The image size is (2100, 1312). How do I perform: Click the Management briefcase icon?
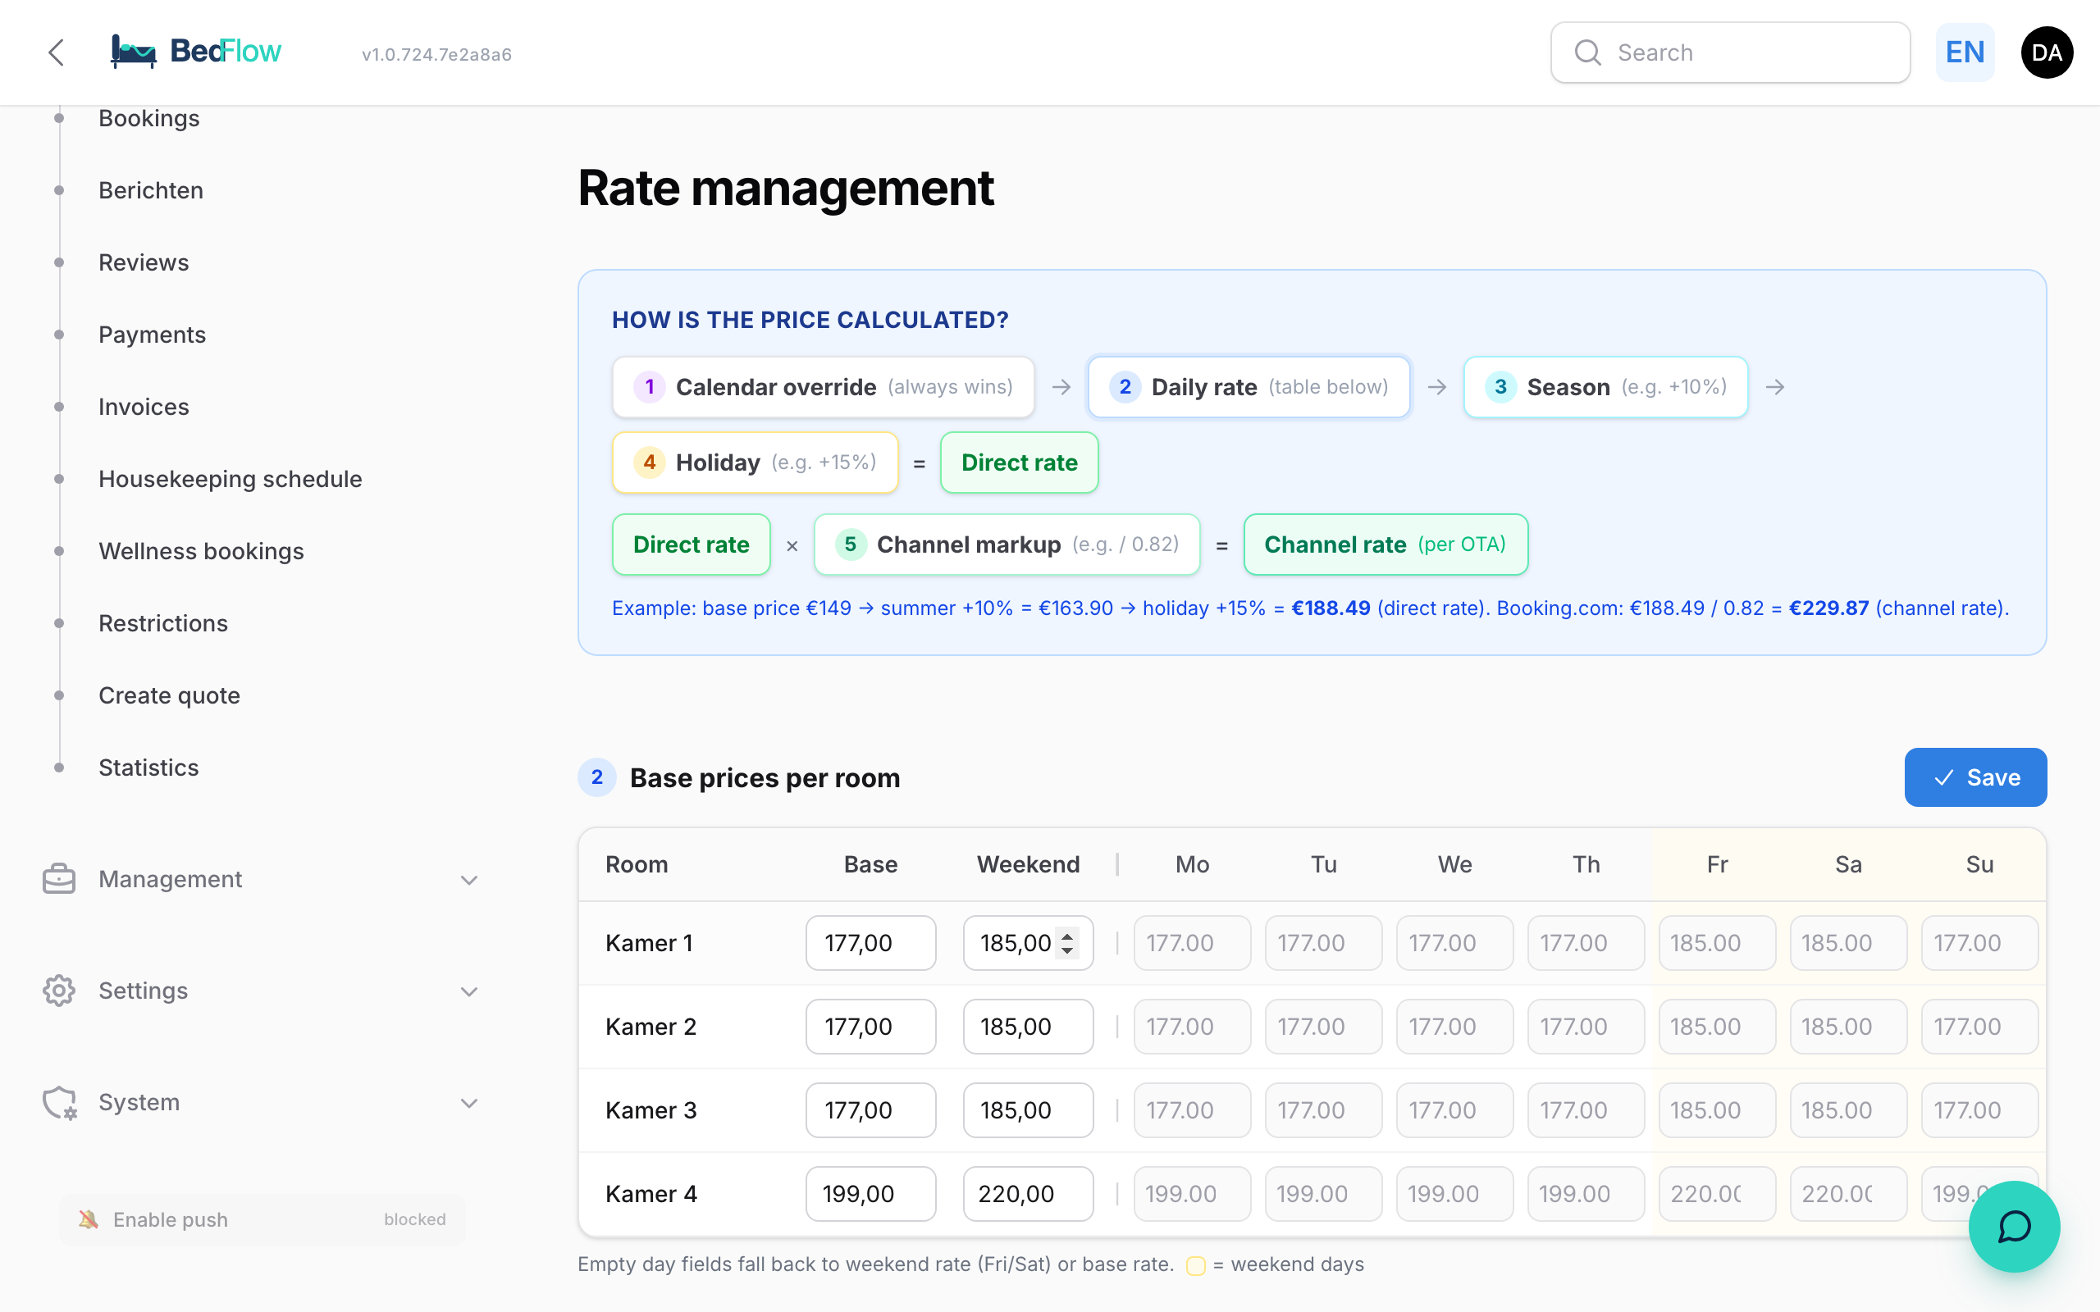(59, 879)
